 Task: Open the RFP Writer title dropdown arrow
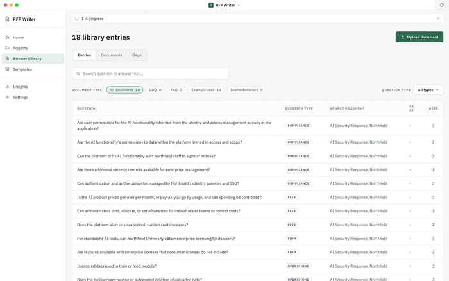click(239, 5)
